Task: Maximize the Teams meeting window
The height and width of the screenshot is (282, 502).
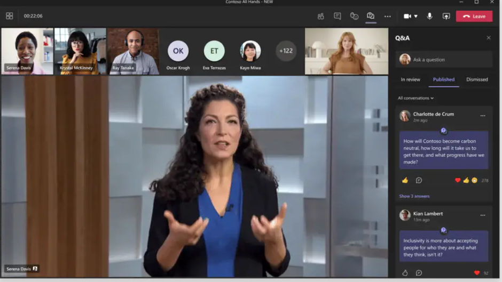Action: [476, 2]
